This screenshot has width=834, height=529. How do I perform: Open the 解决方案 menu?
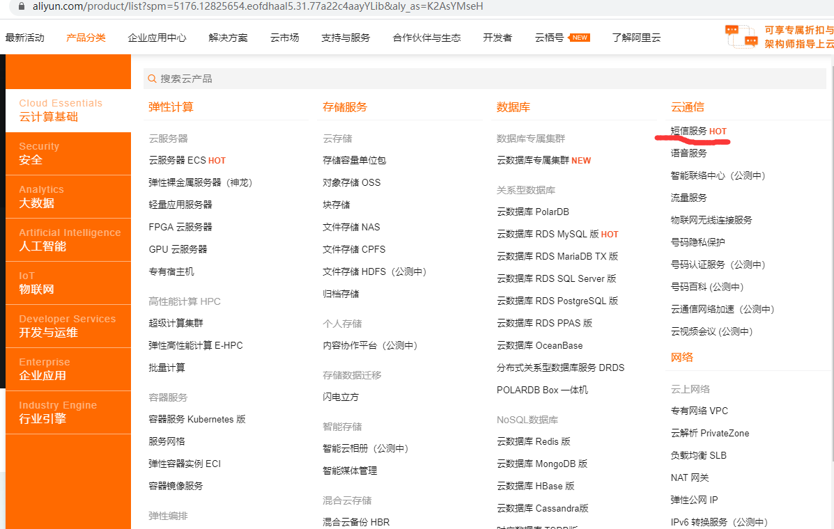[x=228, y=38]
